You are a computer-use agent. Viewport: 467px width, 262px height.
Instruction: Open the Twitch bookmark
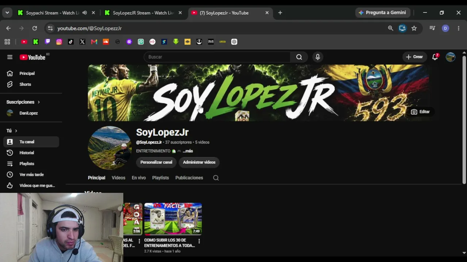tap(47, 42)
